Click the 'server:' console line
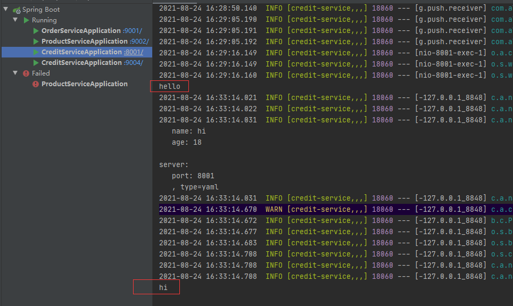The image size is (513, 306). pyautogui.click(x=173, y=164)
